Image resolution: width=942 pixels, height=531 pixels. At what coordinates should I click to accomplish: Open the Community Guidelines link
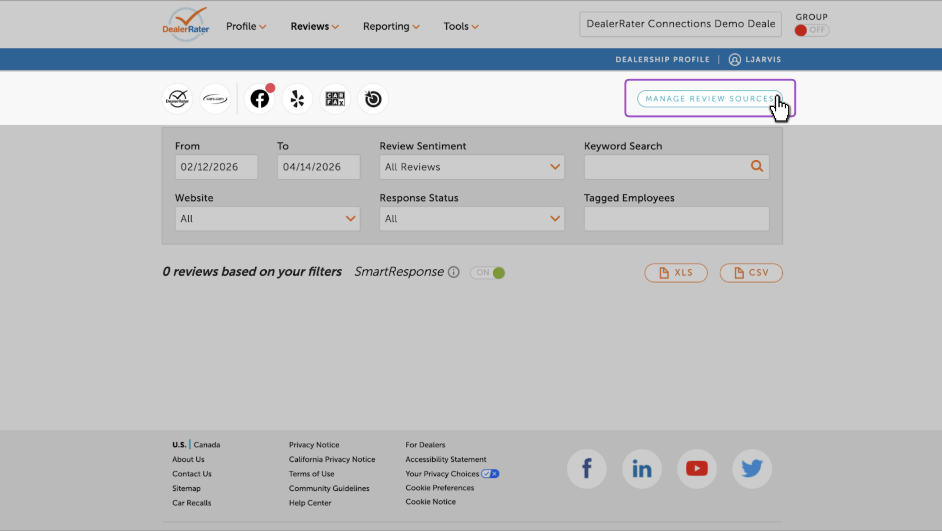(329, 488)
